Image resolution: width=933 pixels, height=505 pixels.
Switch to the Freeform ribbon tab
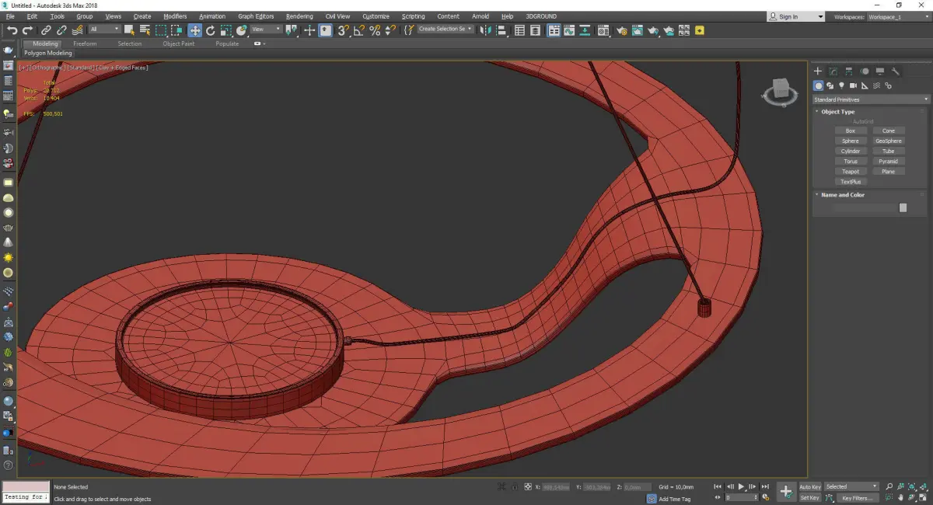coord(85,44)
